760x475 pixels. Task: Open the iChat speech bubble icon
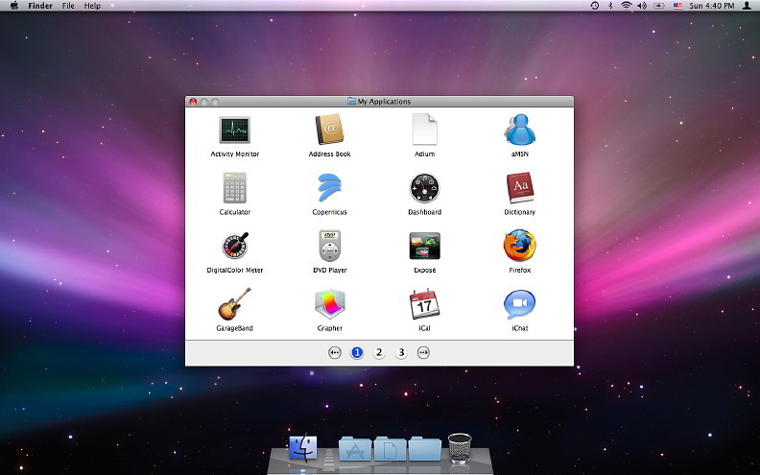point(519,304)
